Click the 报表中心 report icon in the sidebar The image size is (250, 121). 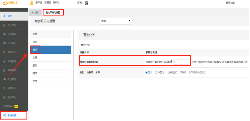coord(5,97)
